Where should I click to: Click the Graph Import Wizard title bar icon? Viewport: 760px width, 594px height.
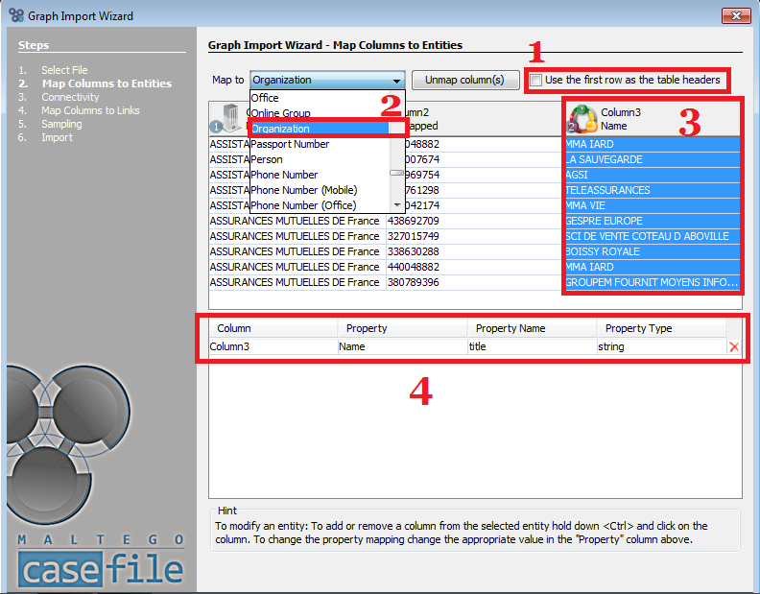pos(16,15)
